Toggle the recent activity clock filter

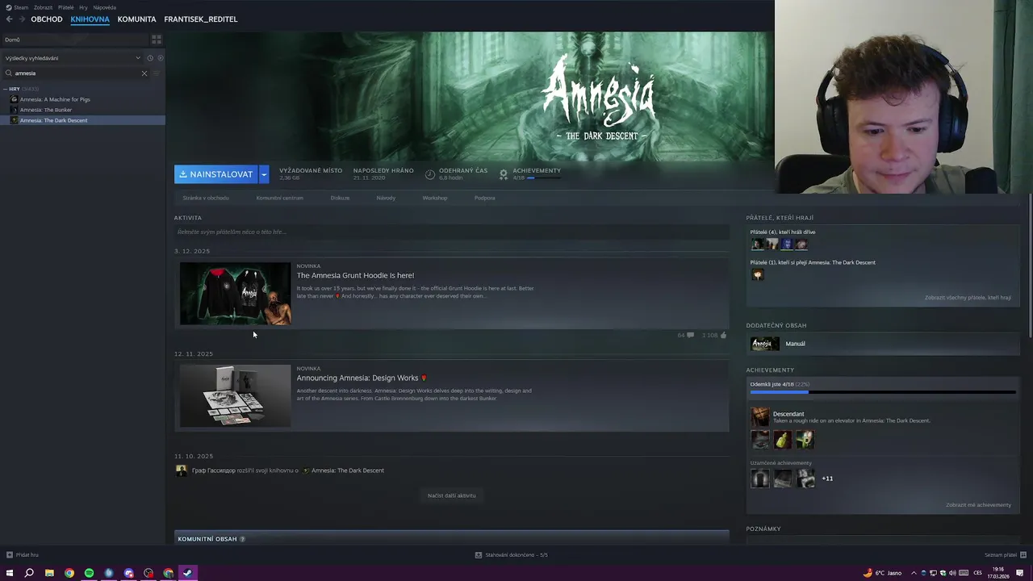coord(149,58)
